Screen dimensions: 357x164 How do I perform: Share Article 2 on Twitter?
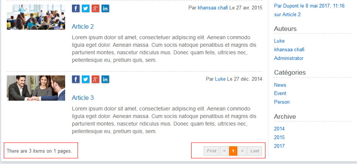[86, 8]
